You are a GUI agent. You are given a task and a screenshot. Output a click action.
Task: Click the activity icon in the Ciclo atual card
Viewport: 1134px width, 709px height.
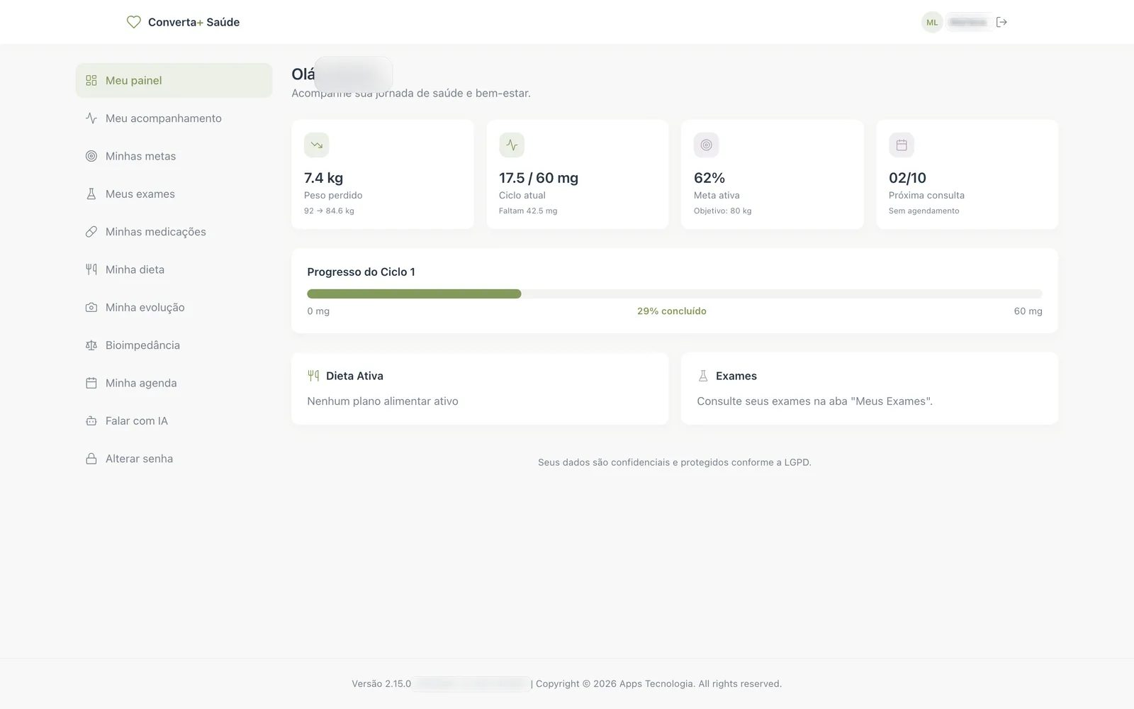[x=512, y=145]
